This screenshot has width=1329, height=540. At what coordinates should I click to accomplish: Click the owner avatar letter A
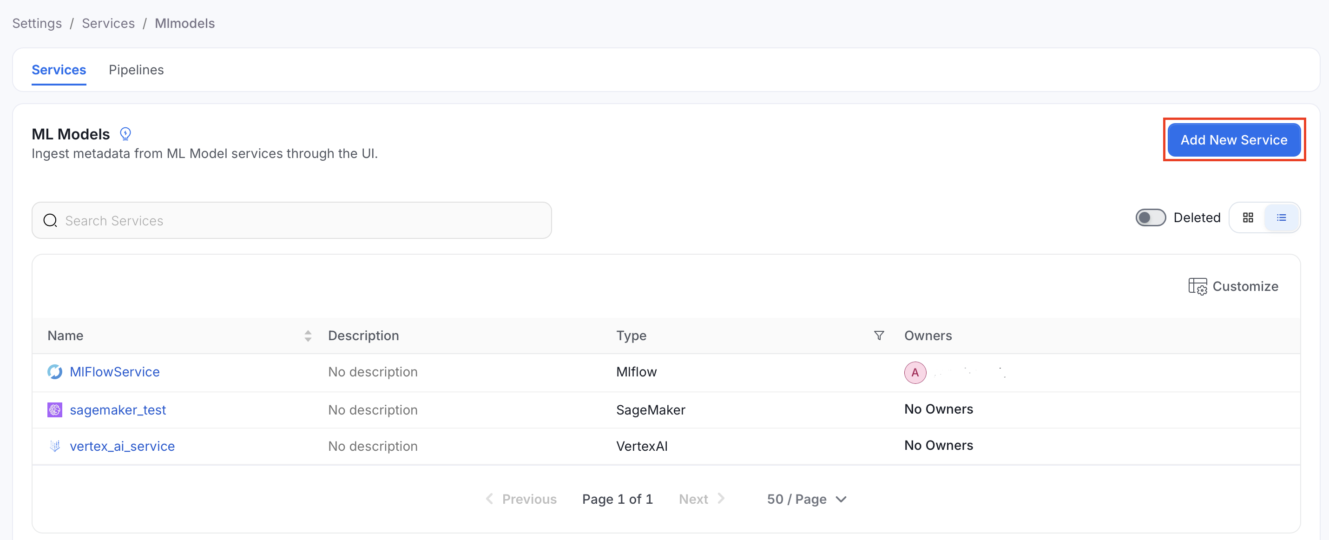(915, 372)
